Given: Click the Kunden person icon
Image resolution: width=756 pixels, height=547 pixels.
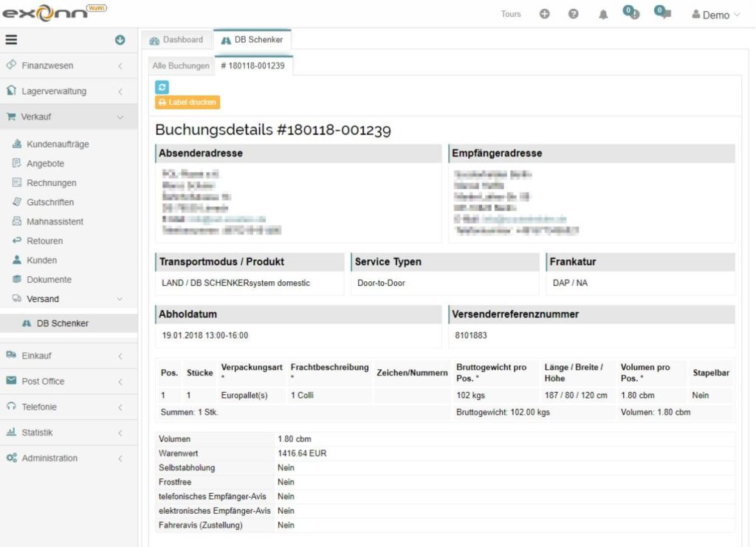Looking at the screenshot, I should point(17,260).
